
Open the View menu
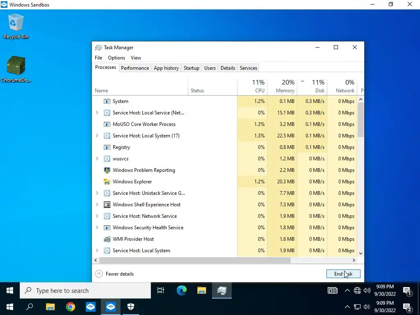pyautogui.click(x=136, y=57)
